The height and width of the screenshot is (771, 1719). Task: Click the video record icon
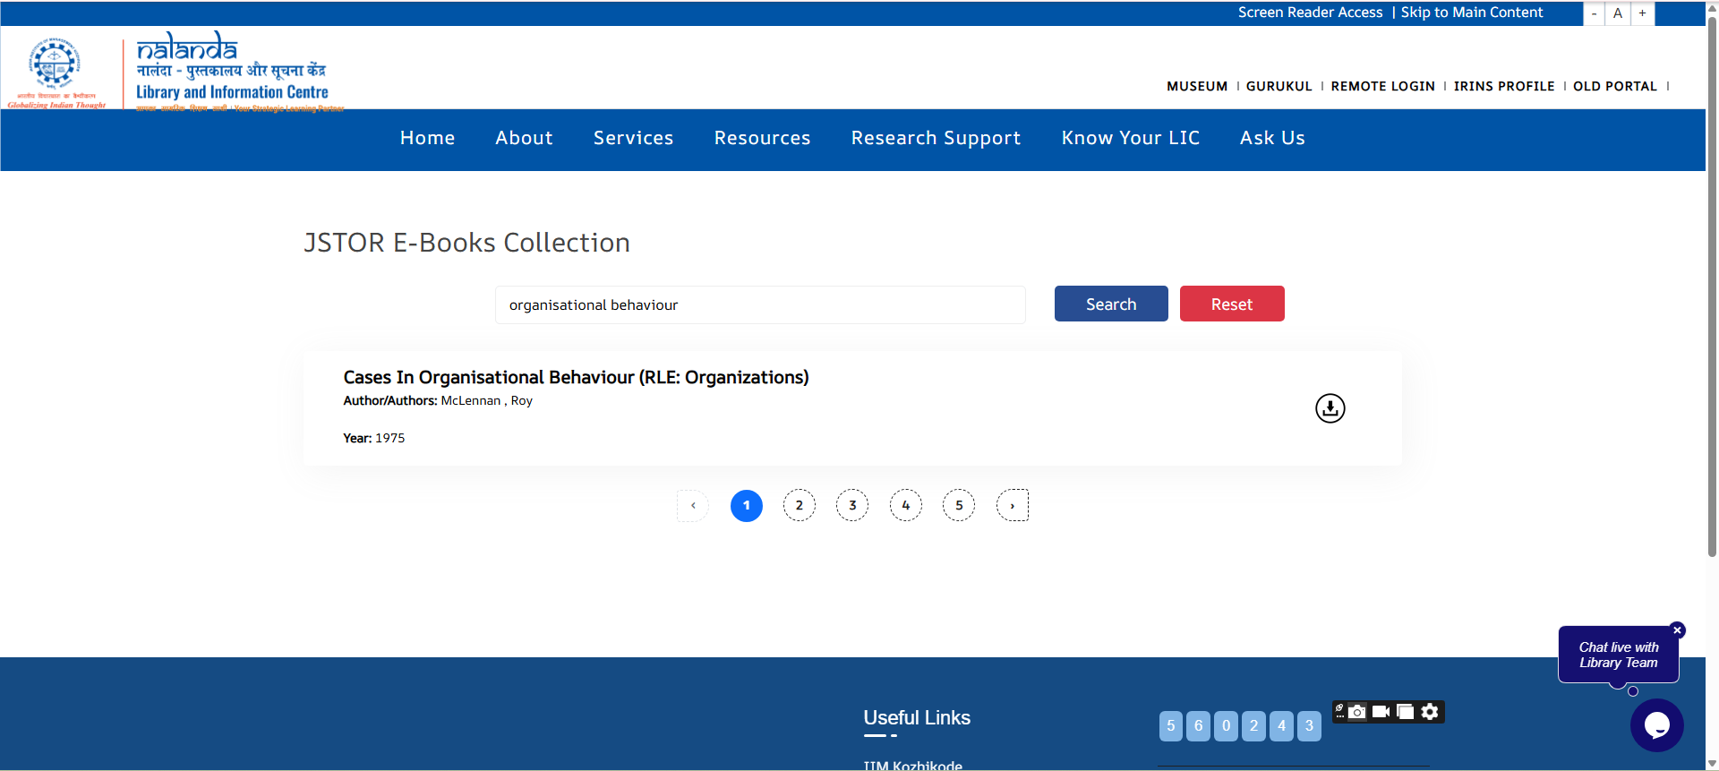coord(1381,712)
